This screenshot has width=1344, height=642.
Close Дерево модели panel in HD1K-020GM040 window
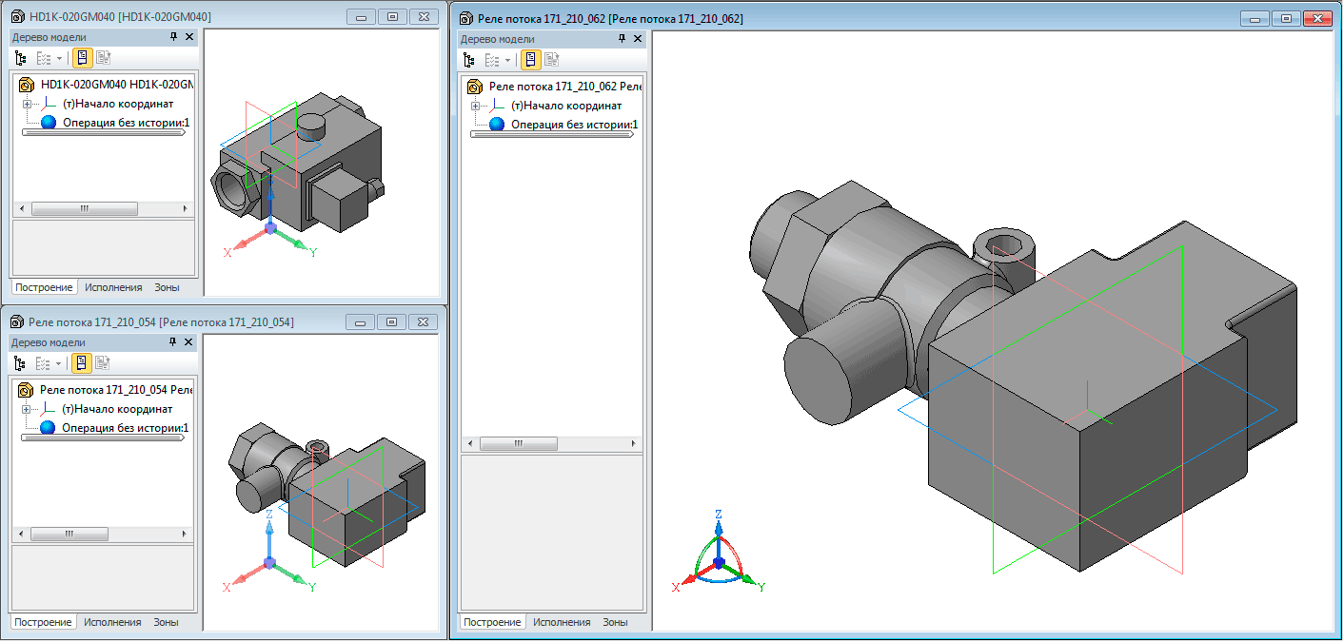(x=188, y=36)
